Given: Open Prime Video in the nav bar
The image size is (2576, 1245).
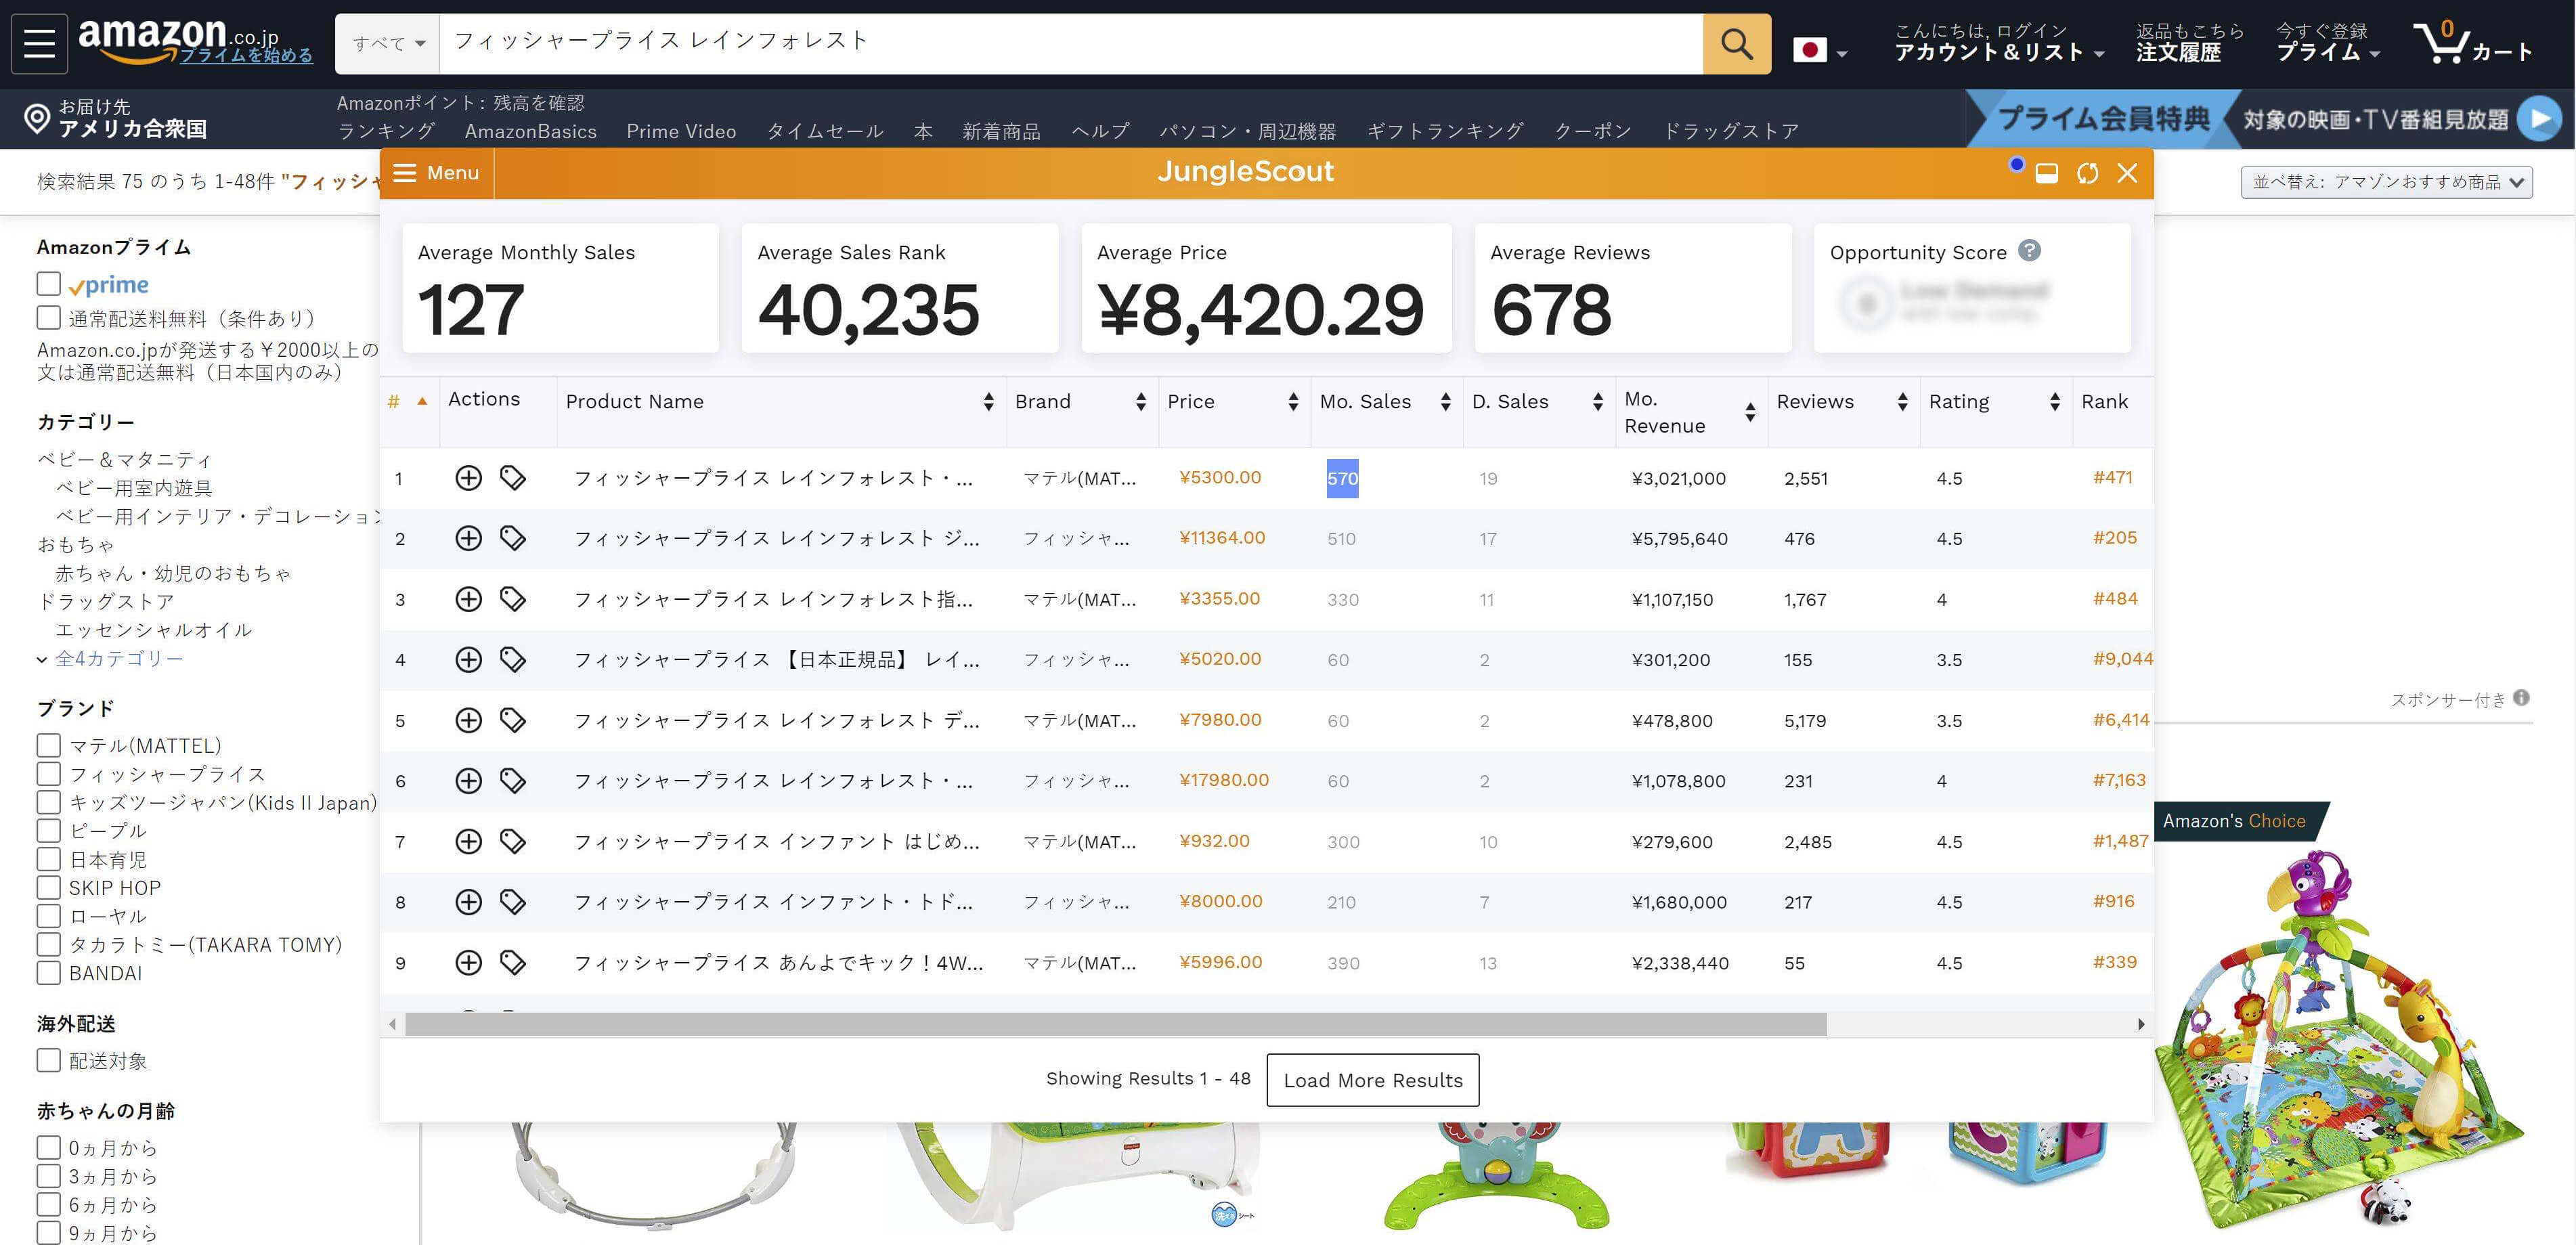Looking at the screenshot, I should 681,131.
